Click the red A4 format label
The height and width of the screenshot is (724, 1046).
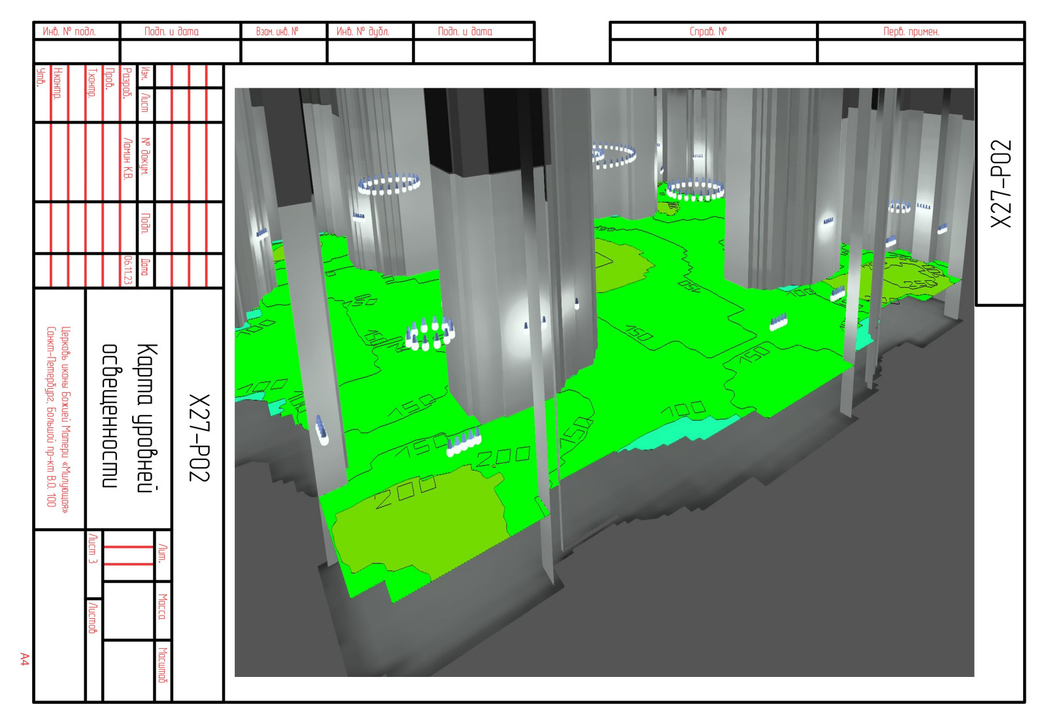pyautogui.click(x=24, y=659)
